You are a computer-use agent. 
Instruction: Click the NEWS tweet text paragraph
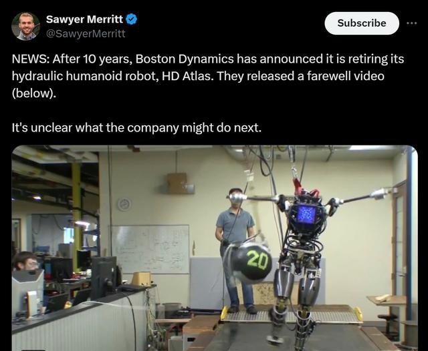(x=208, y=76)
